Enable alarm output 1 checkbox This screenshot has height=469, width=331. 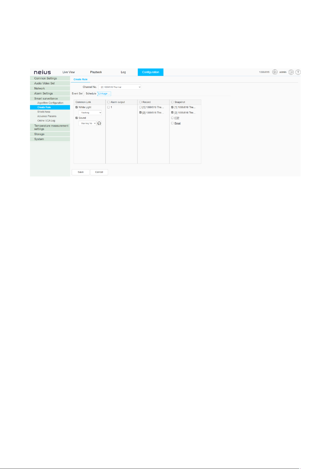point(109,107)
